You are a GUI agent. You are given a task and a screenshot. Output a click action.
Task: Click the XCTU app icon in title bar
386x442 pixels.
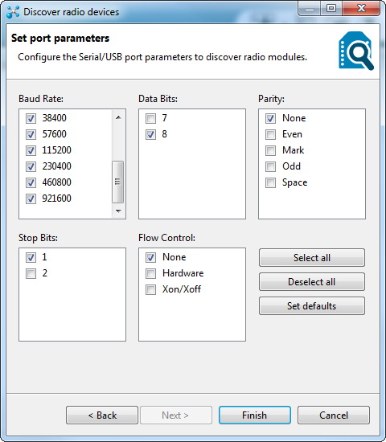click(13, 12)
